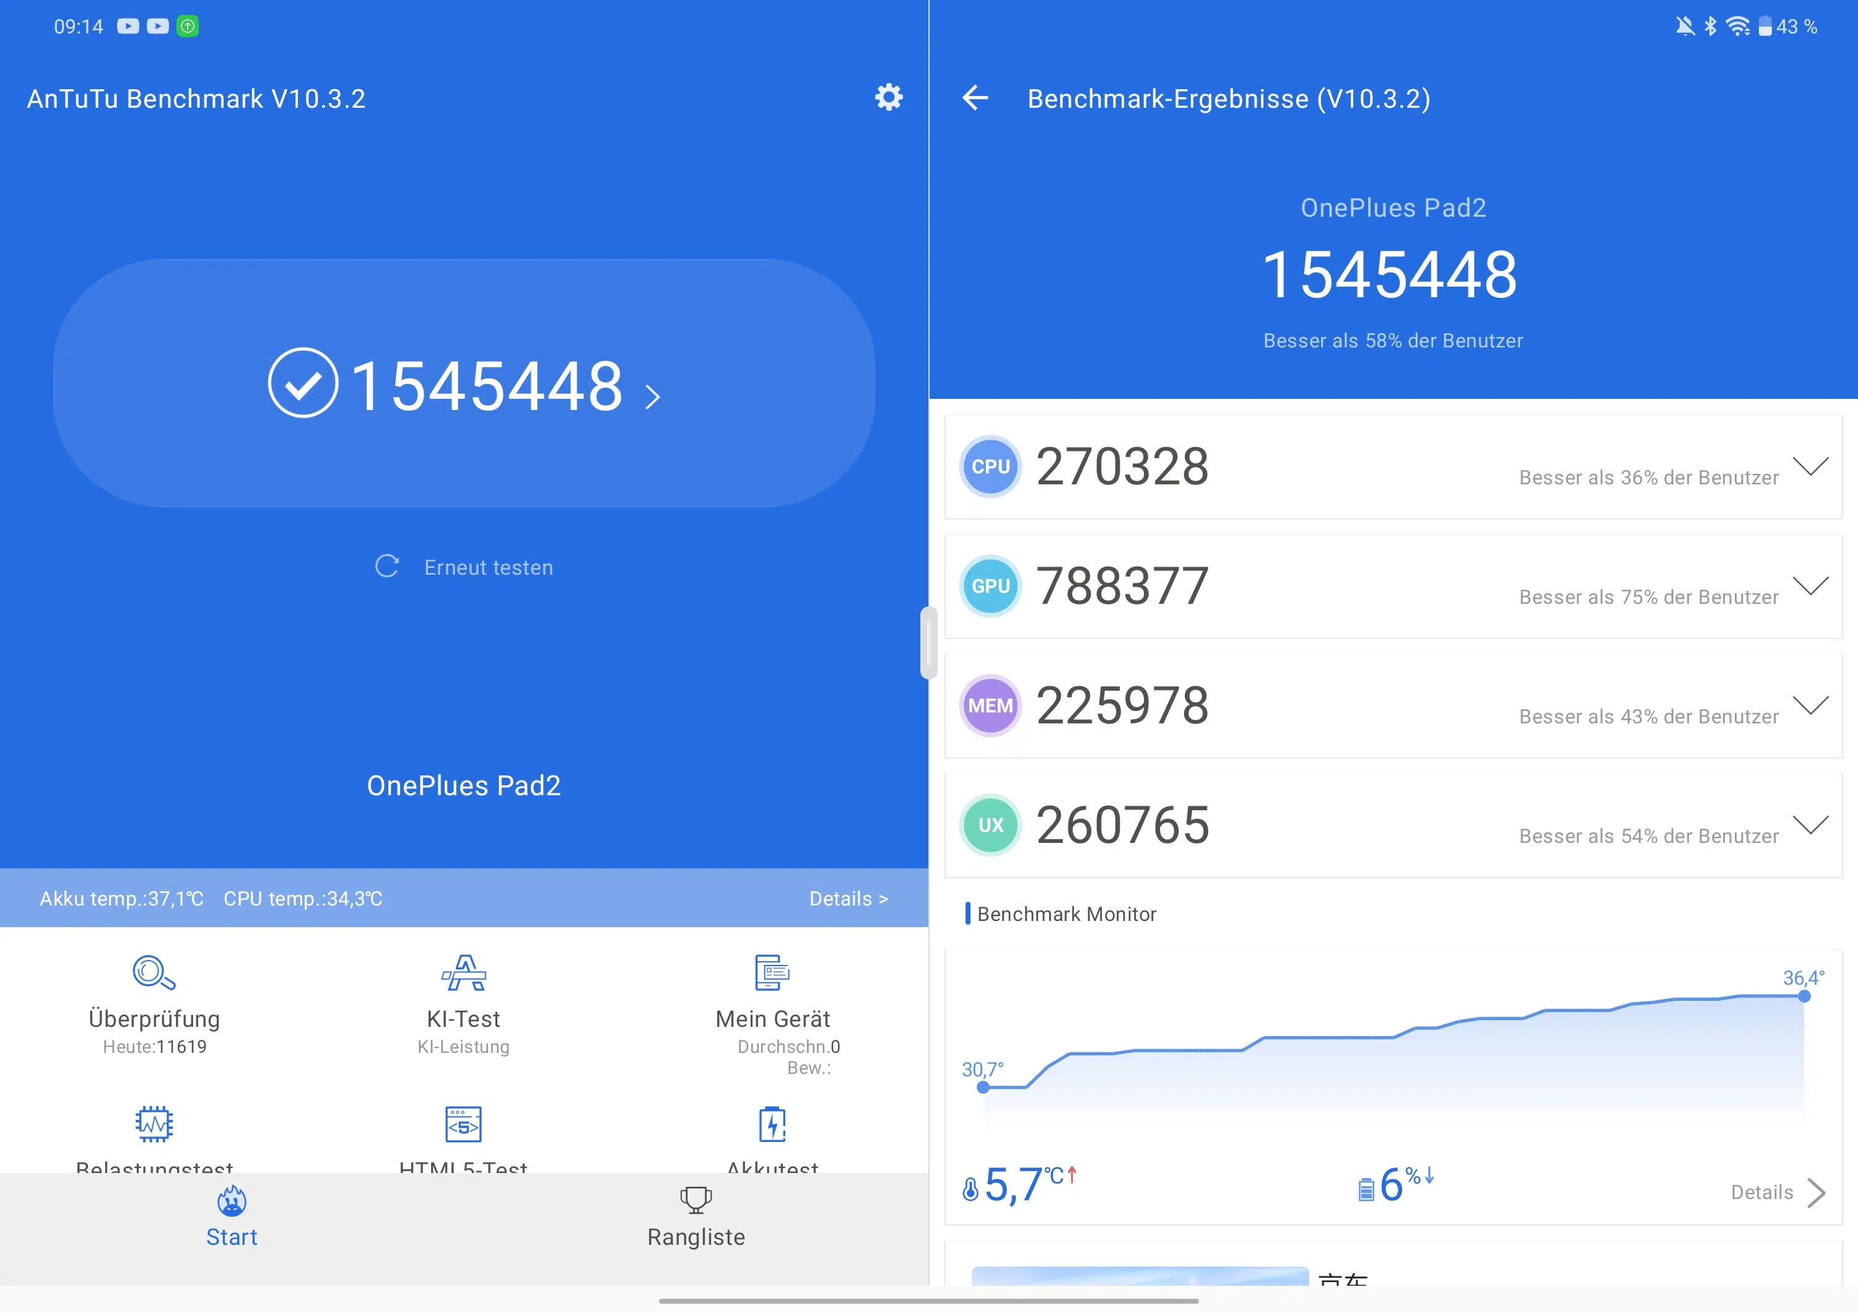Screen dimensions: 1858x1313
Task: Tap the first YouTube notification icon
Action: pos(128,27)
